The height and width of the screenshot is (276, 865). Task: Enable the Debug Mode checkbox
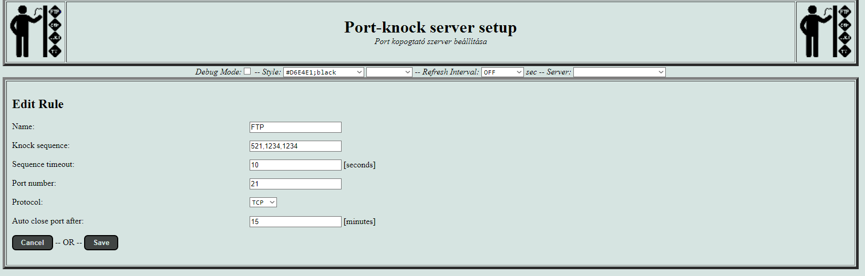pyautogui.click(x=247, y=71)
